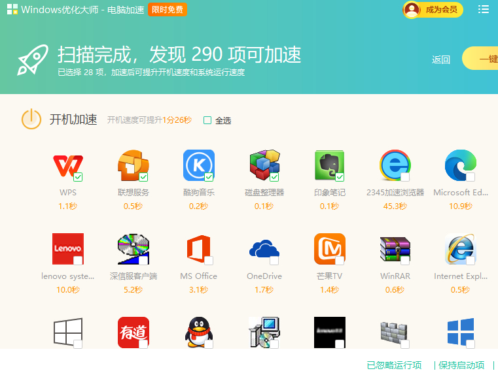The width and height of the screenshot is (498, 373).
Task: Click the 成为会员 membership button
Action: [x=433, y=10]
